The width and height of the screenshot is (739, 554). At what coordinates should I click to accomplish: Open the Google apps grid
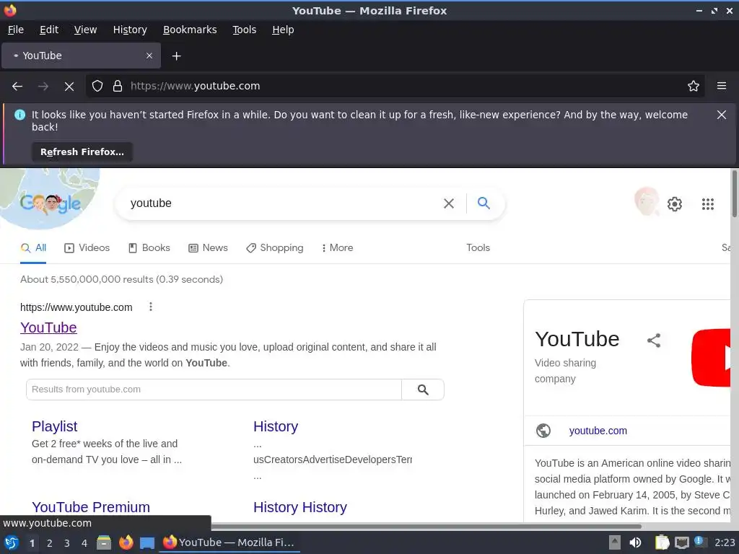tap(707, 204)
